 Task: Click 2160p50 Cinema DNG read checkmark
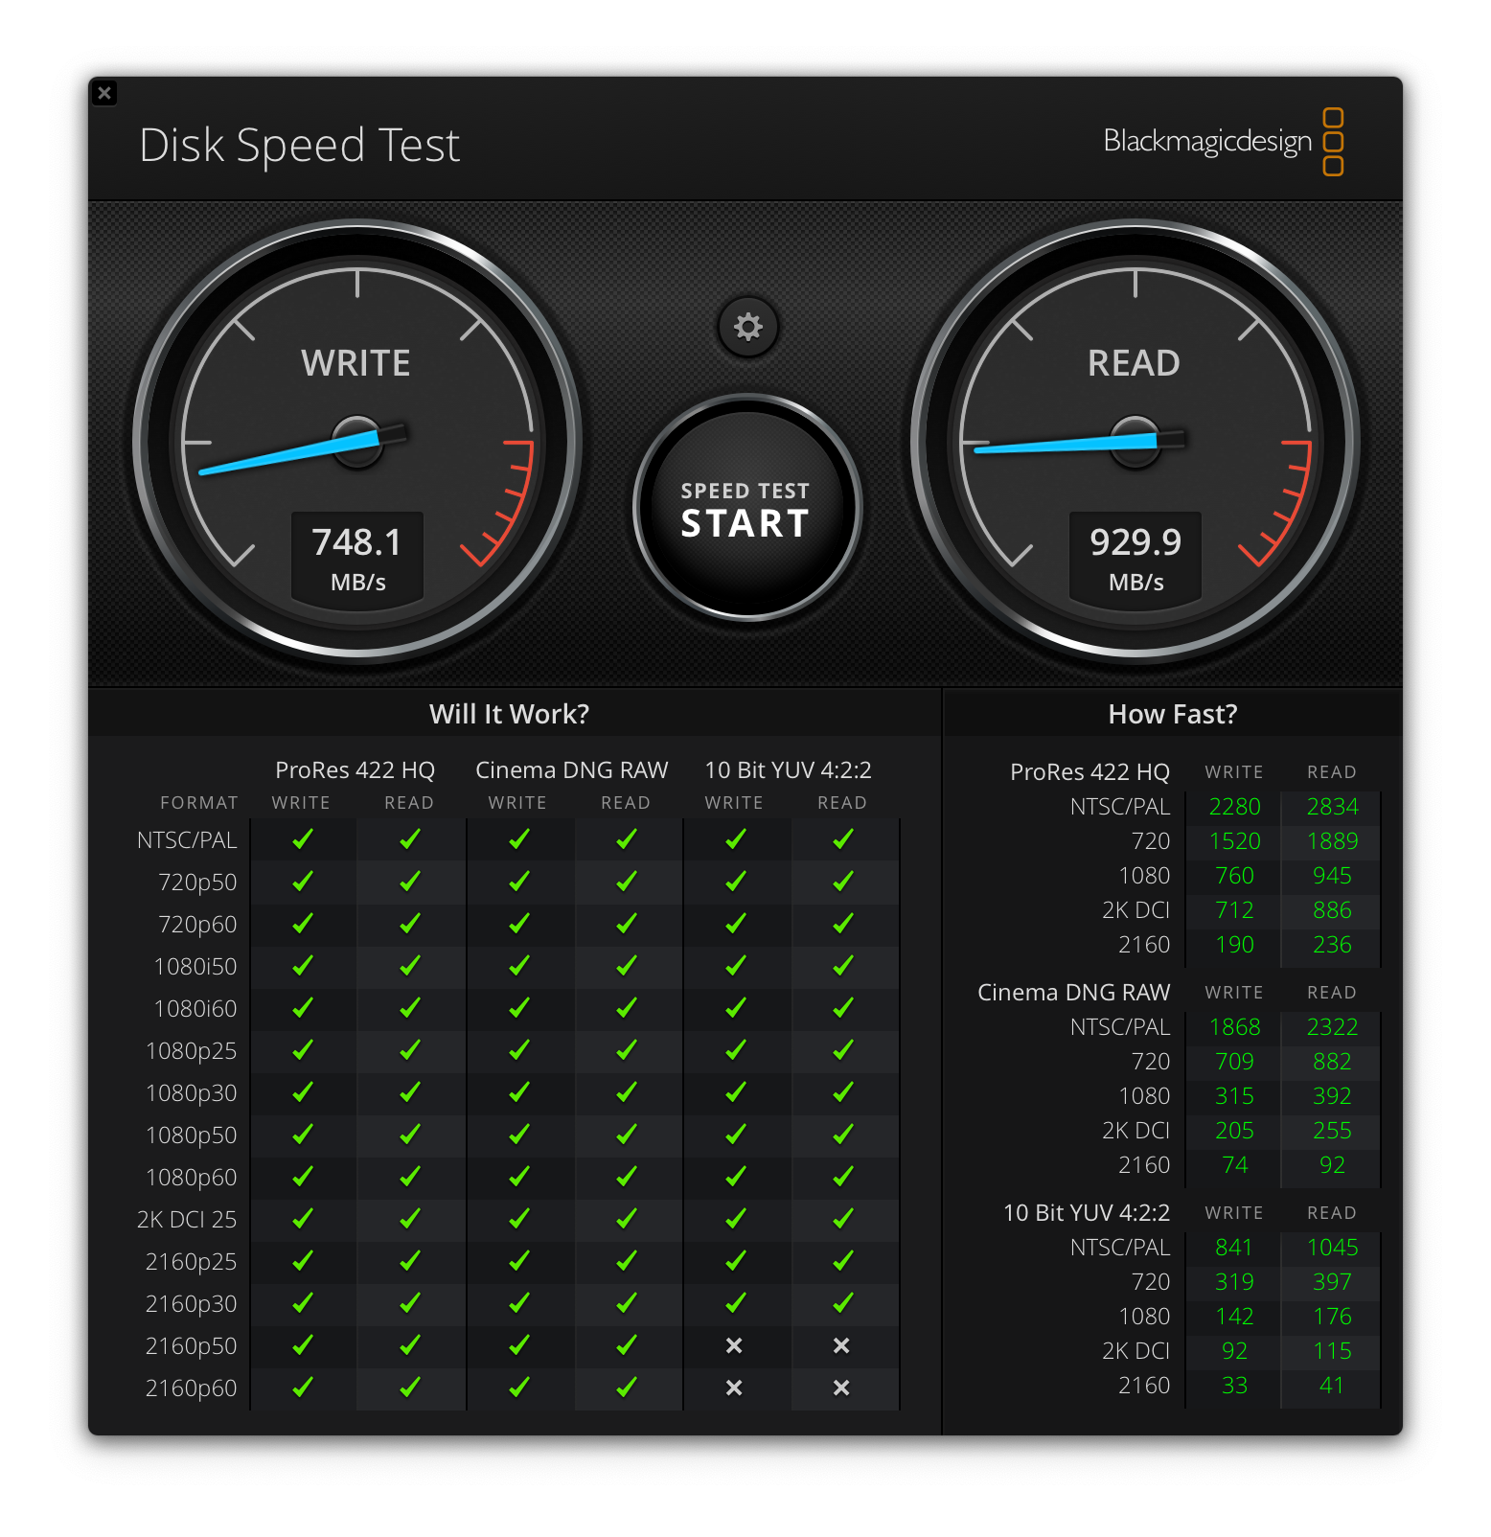[627, 1345]
